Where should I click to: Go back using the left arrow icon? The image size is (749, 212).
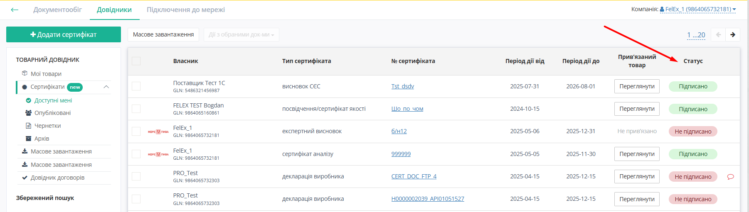[x=15, y=10]
